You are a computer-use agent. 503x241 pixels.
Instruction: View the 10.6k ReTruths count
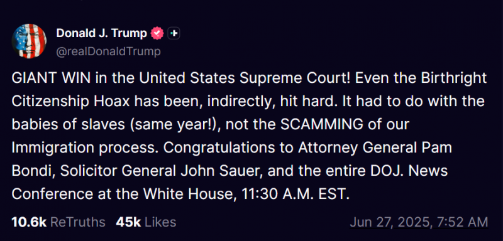[x=58, y=222]
